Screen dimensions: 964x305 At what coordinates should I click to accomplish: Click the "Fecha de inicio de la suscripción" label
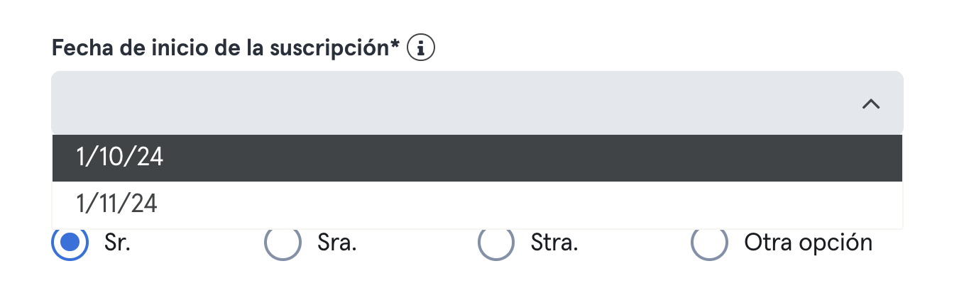pos(221,49)
